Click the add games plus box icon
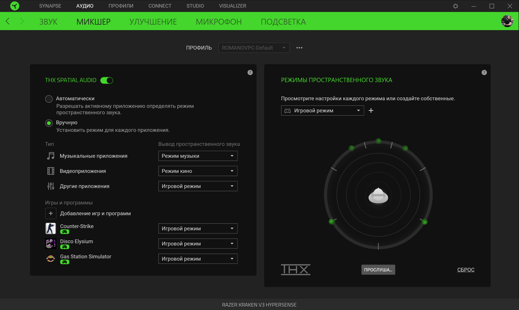Viewport: 519px width, 310px height. point(51,213)
